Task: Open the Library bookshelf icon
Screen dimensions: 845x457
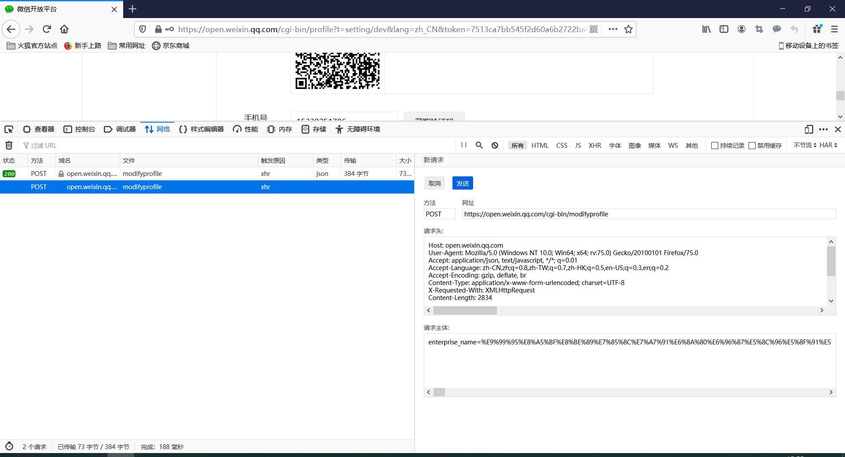Action: tap(706, 29)
